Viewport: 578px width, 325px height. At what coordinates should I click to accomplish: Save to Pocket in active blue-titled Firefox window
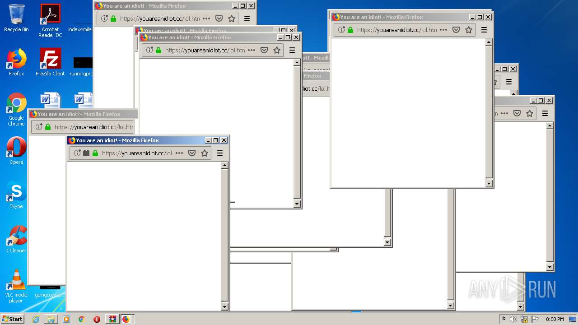(192, 153)
